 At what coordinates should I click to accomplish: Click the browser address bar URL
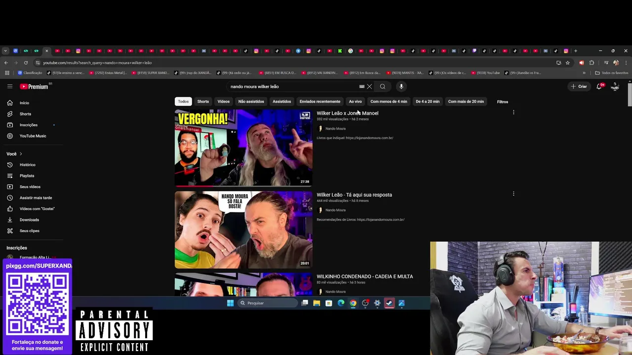pos(97,63)
